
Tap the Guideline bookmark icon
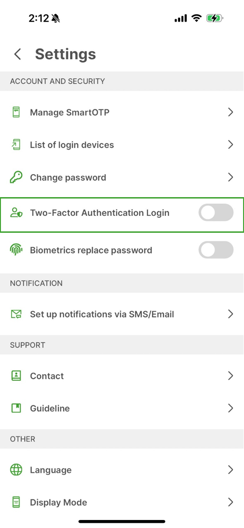[x=16, y=408]
